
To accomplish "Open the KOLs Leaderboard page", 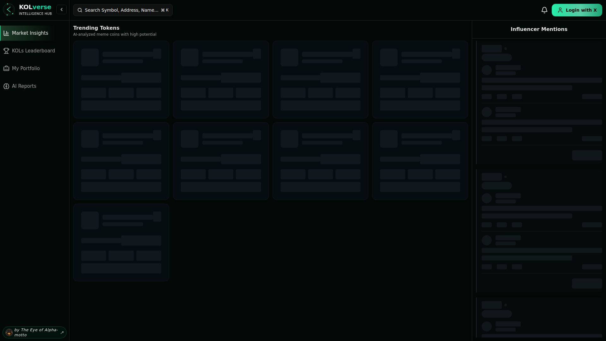I will [33, 51].
